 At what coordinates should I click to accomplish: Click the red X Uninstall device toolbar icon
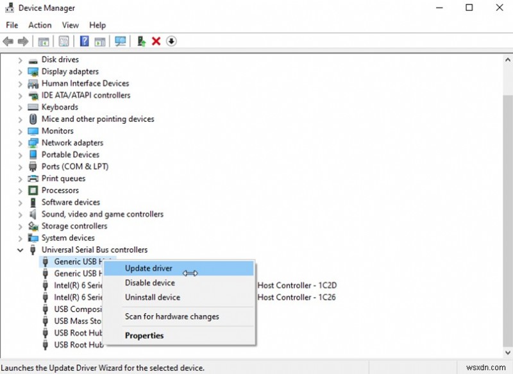156,41
